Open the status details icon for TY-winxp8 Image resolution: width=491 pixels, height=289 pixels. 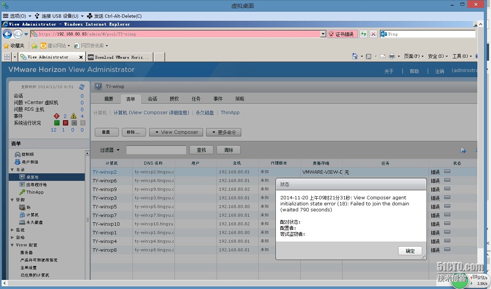tap(447, 249)
